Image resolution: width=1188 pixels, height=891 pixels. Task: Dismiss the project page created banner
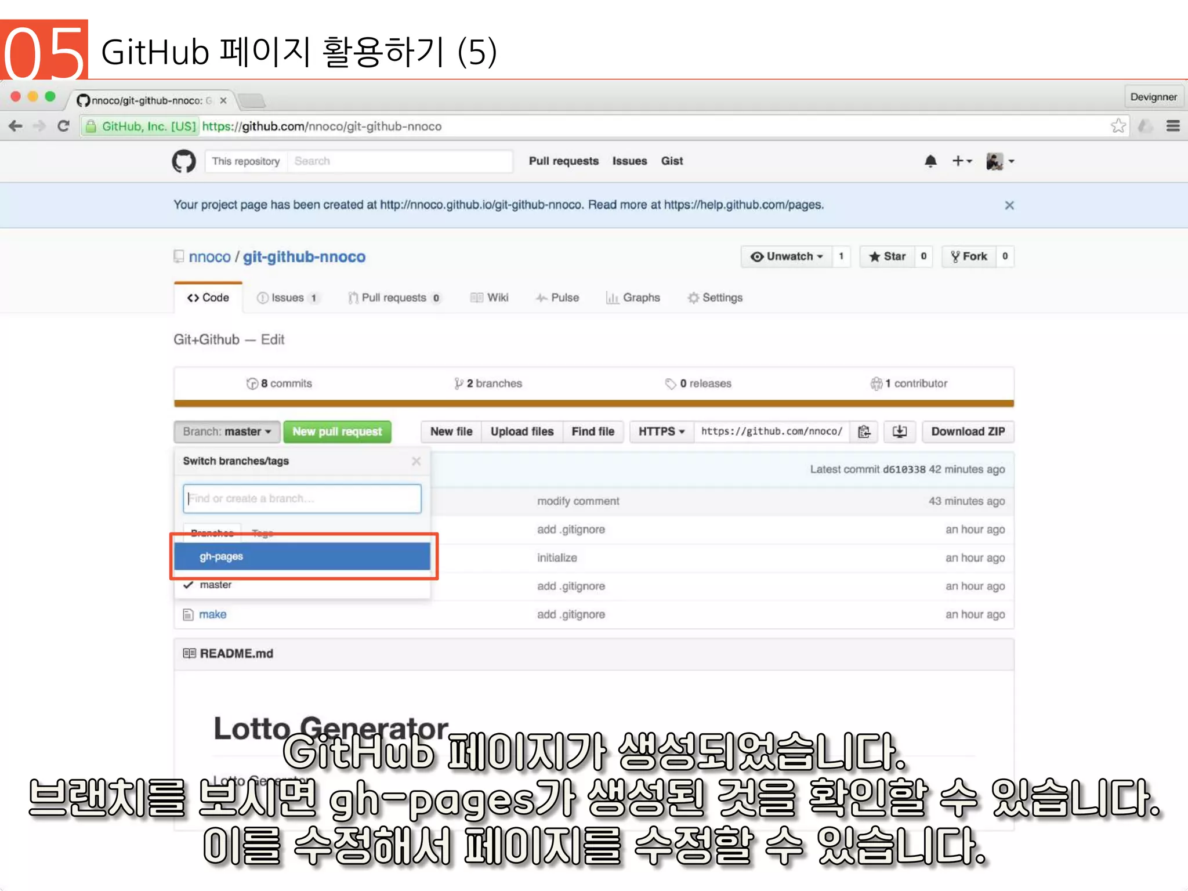(x=1009, y=205)
